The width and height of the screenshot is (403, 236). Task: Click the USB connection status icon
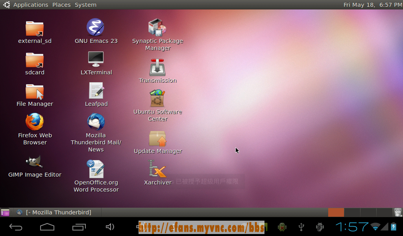pyautogui.click(x=301, y=227)
